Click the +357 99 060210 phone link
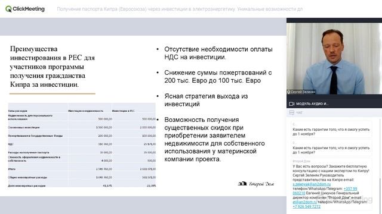The image size is (382, 214). coord(325,191)
